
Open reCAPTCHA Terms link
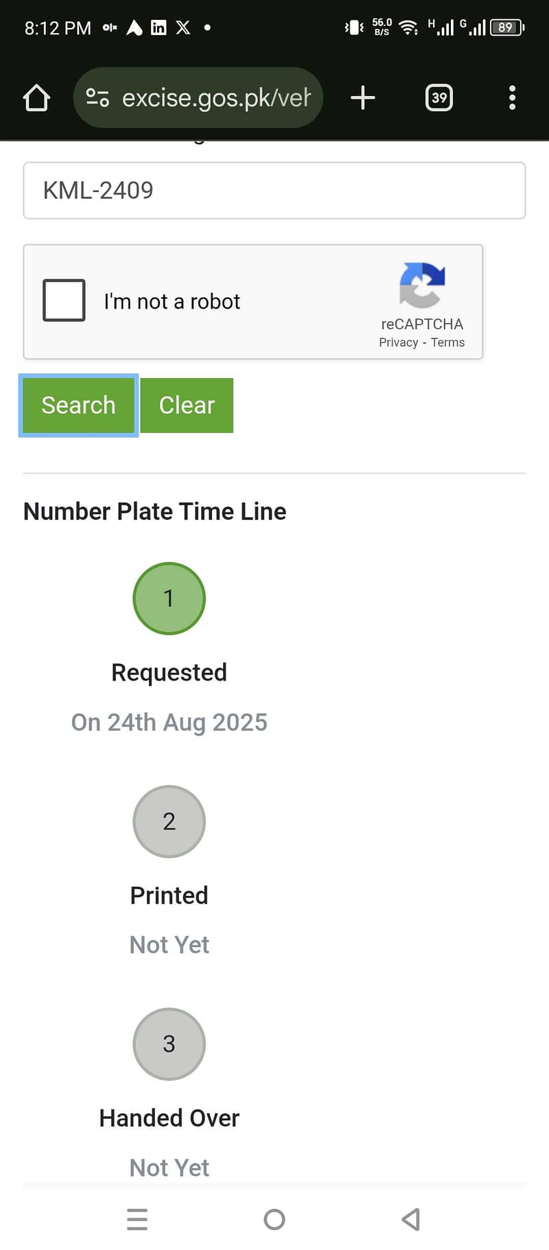[x=447, y=342]
